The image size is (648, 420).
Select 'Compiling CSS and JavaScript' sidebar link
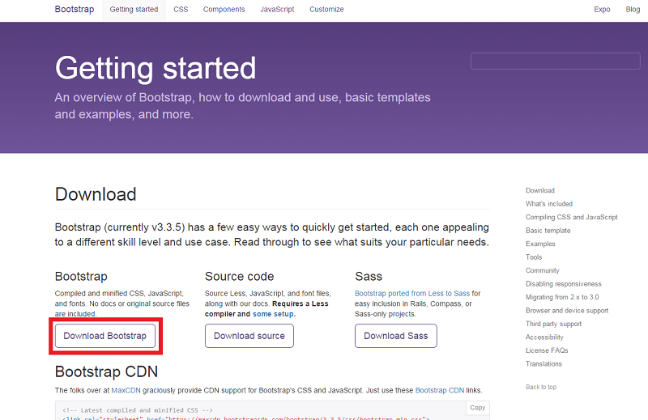[x=571, y=217]
